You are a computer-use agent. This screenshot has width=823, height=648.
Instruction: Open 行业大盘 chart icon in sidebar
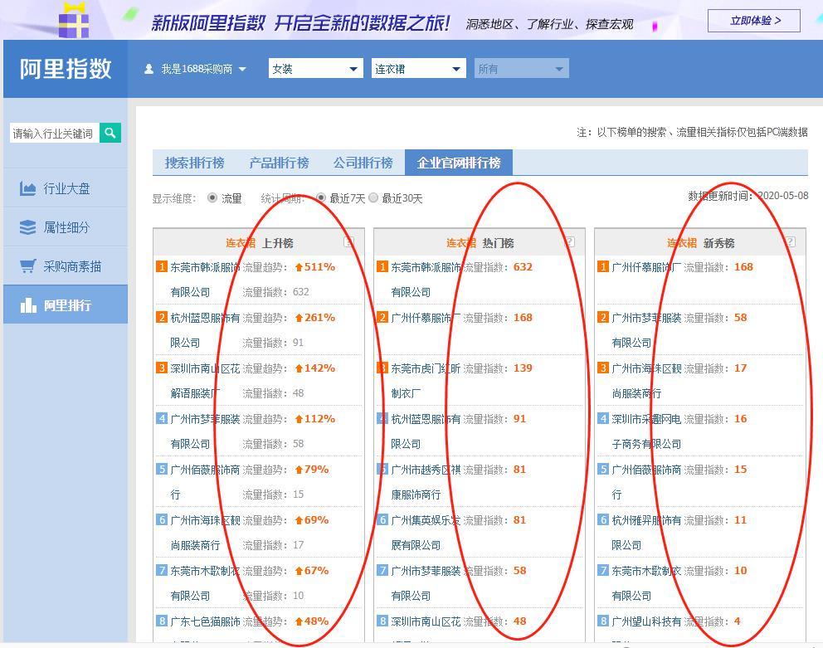pos(27,188)
